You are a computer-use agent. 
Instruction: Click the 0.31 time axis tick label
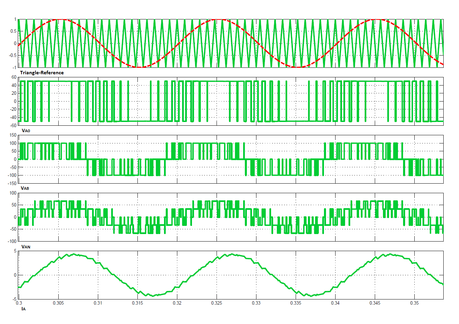click(x=98, y=303)
